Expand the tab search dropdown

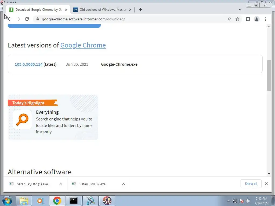[240, 10]
